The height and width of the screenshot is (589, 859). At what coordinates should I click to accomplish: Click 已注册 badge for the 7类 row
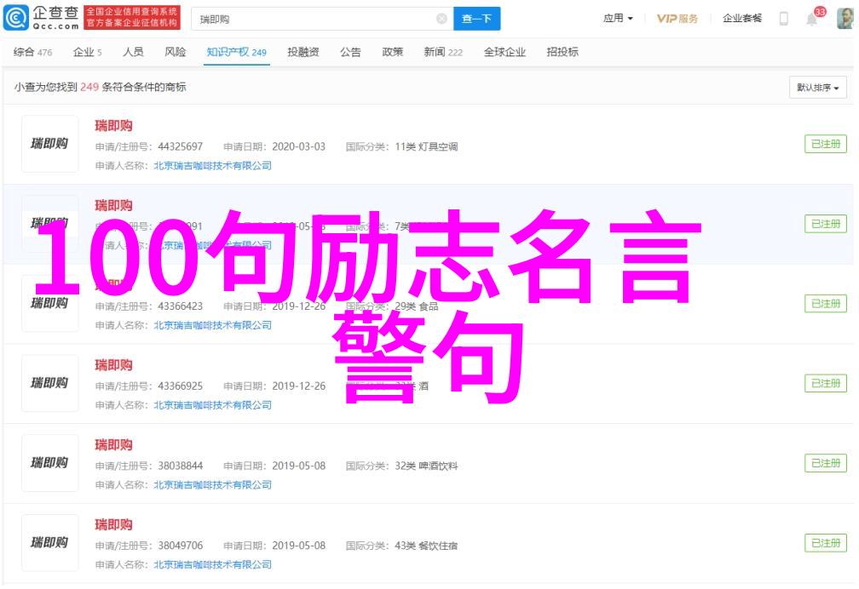(826, 224)
